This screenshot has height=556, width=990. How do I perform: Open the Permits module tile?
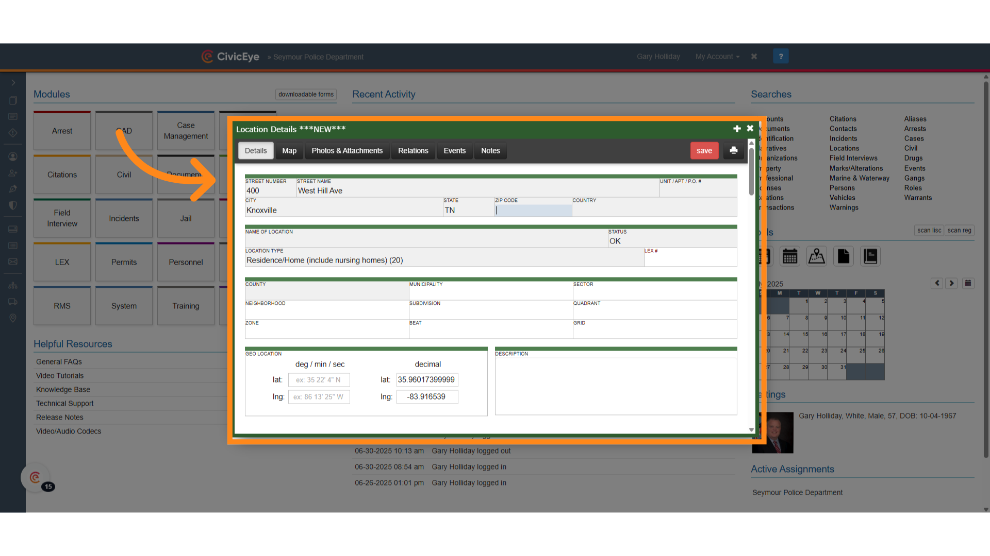[124, 262]
